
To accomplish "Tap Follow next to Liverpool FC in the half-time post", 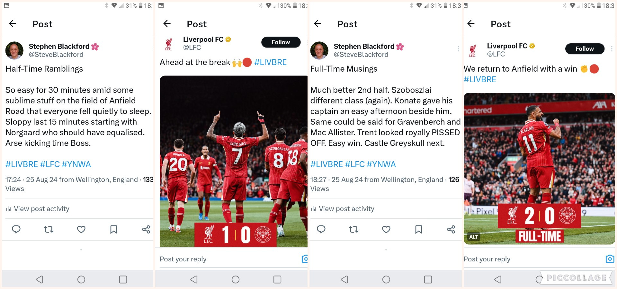I will tap(281, 42).
